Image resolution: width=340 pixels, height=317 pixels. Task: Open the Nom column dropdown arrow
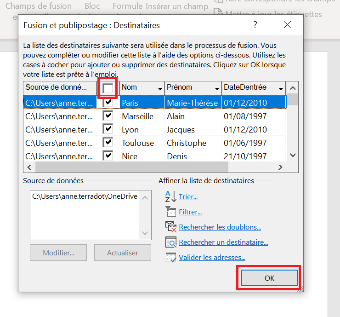[160, 88]
